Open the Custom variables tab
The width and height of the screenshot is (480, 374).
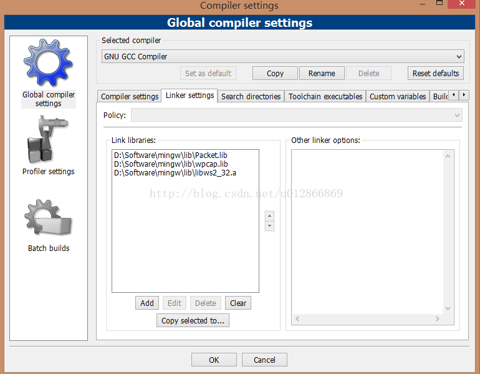(398, 96)
